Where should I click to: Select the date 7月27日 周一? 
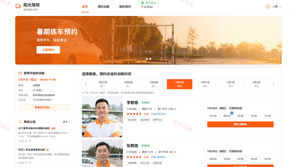(102, 84)
